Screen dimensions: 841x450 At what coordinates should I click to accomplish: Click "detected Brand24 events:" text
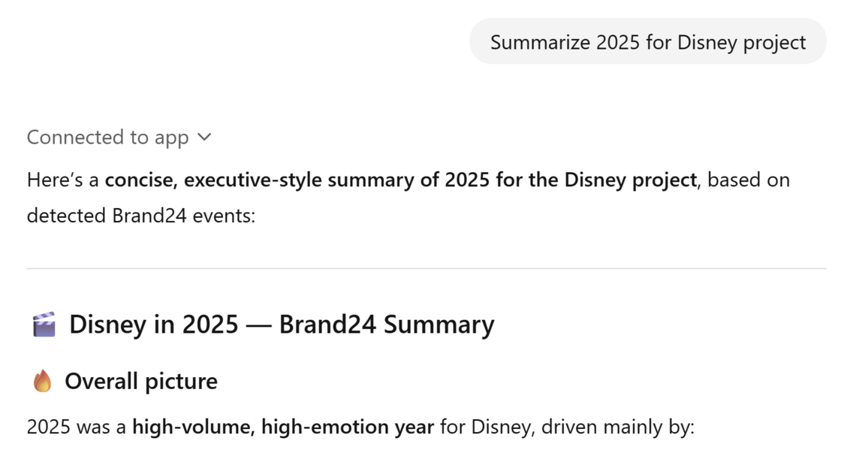pos(141,216)
